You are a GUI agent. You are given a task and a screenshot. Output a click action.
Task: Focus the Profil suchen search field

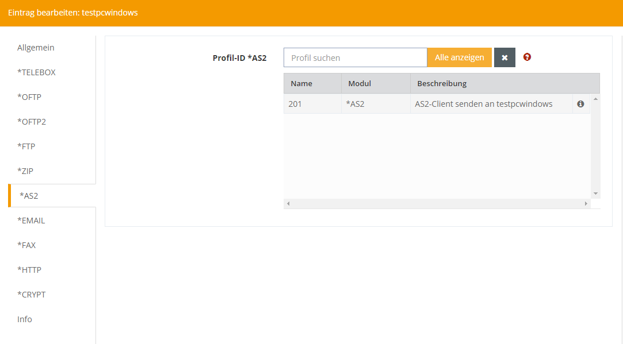355,57
